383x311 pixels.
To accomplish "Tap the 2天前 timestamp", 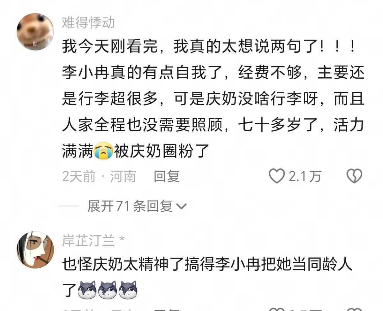I will (79, 176).
